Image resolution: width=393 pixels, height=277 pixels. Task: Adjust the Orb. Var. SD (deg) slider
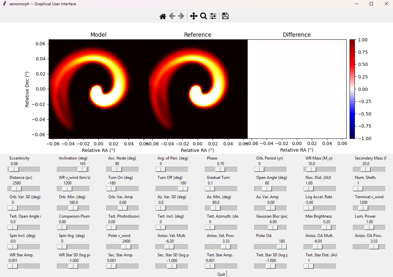(24, 208)
